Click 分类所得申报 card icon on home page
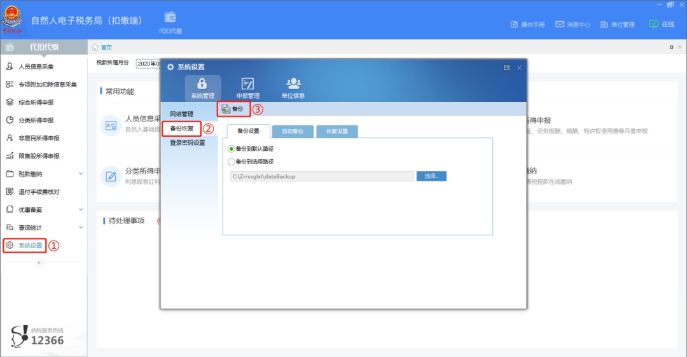This screenshot has height=357, width=687. tap(111, 176)
